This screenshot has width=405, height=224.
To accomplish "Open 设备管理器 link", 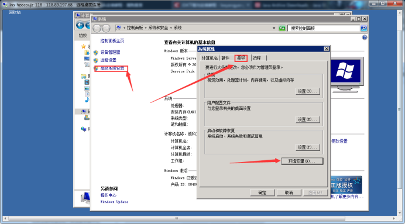I will coord(110,53).
